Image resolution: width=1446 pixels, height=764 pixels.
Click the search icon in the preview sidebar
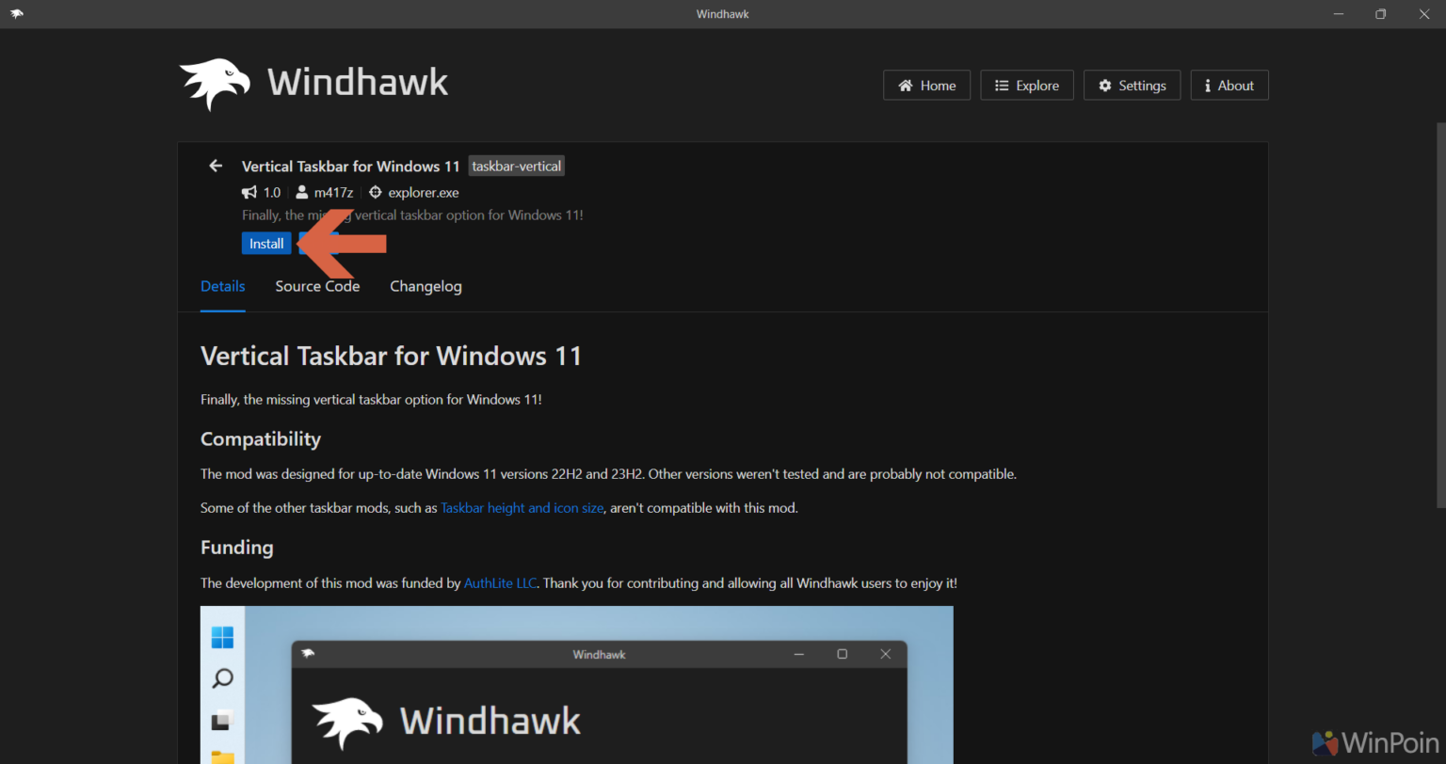222,677
